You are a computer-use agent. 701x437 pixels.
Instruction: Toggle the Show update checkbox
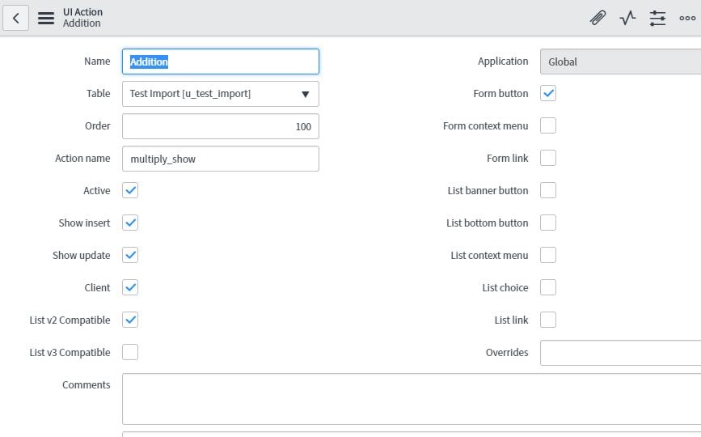[130, 255]
